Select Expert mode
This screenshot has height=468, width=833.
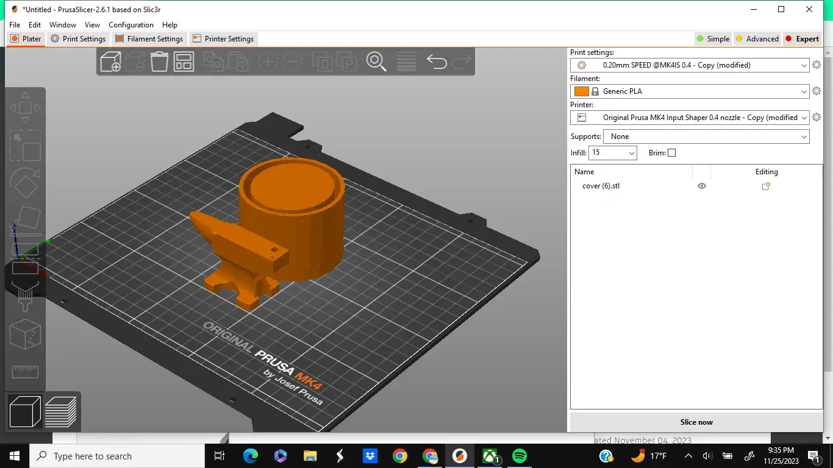802,39
